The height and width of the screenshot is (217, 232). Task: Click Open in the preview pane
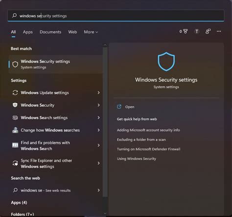tap(130, 107)
